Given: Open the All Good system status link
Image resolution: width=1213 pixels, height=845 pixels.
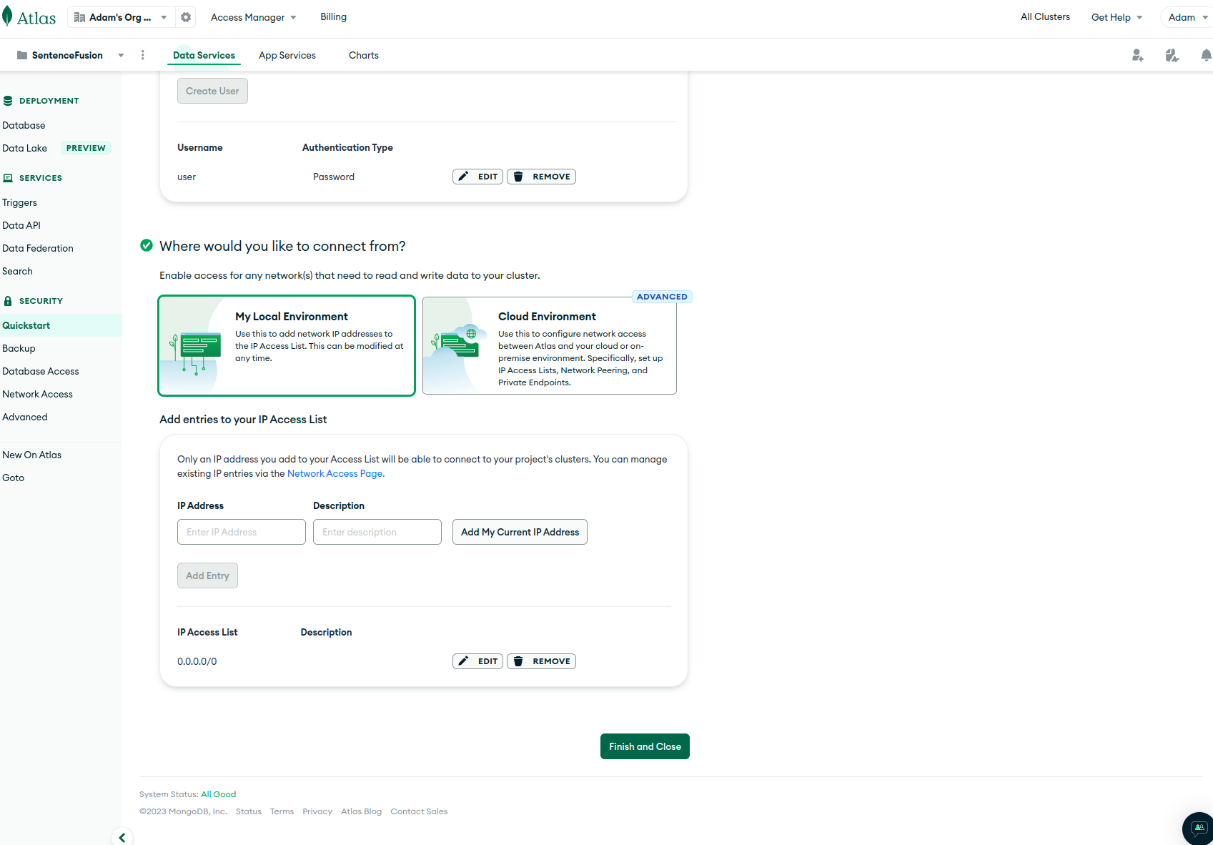Looking at the screenshot, I should tap(218, 794).
